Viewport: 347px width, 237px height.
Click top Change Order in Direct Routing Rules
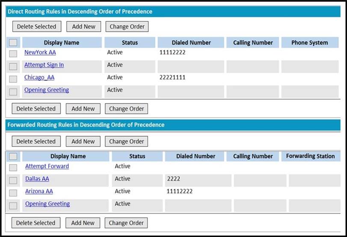pyautogui.click(x=127, y=27)
